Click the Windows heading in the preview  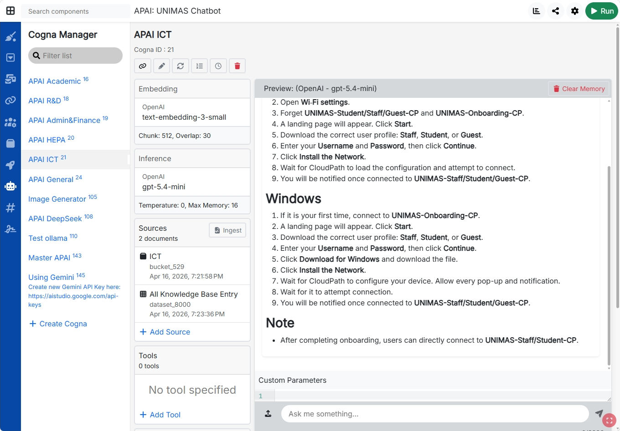point(294,198)
